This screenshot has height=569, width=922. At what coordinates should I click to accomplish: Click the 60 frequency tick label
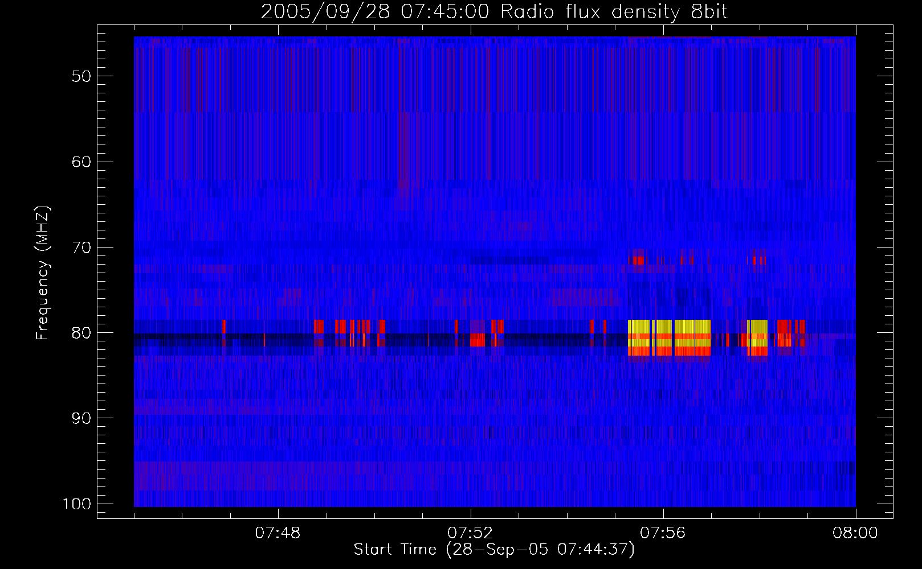81,162
